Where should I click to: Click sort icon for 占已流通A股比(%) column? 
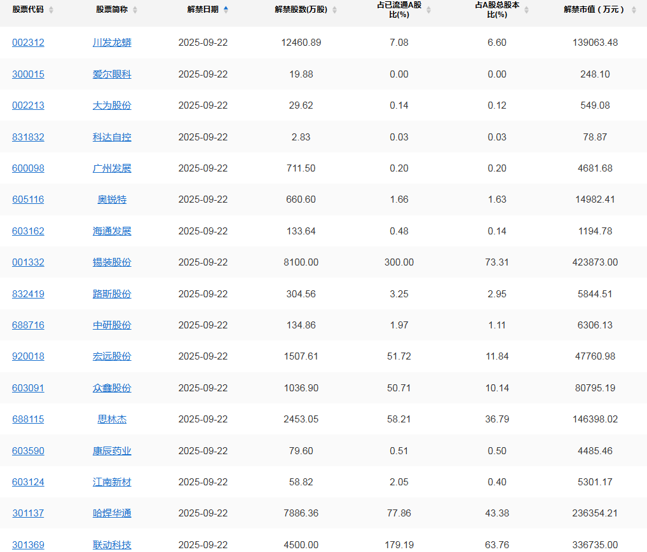pos(428,10)
